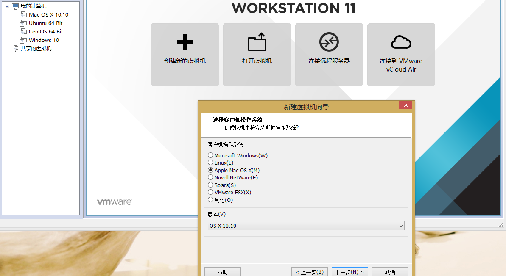Click the VMware vCloud Air cloud icon
The height and width of the screenshot is (276, 506).
[x=401, y=42]
